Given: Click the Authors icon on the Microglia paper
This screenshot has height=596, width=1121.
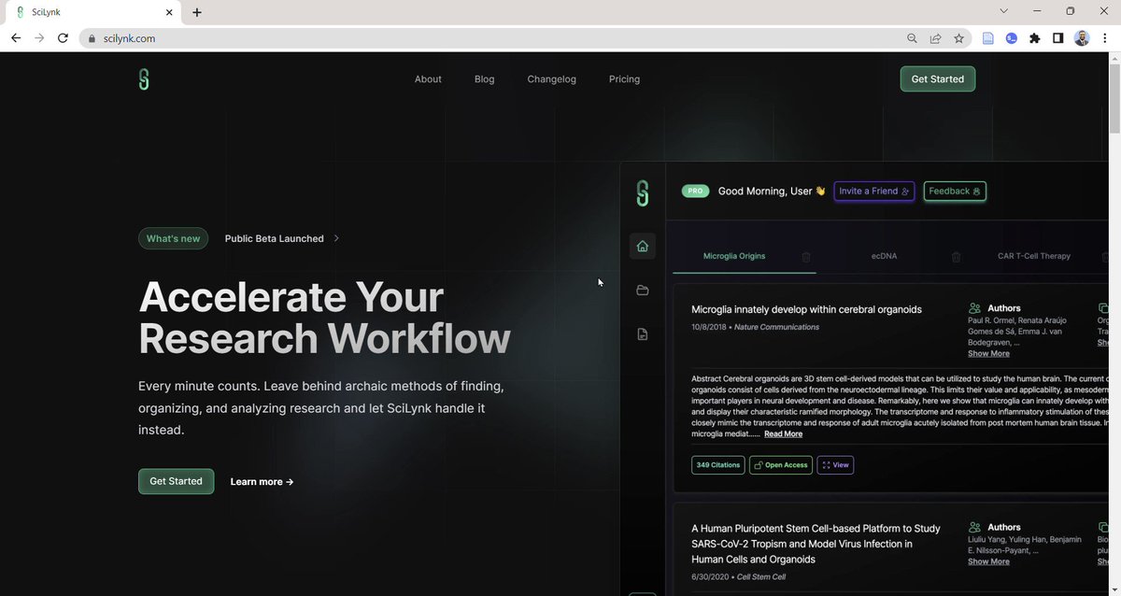Looking at the screenshot, I should [x=974, y=308].
